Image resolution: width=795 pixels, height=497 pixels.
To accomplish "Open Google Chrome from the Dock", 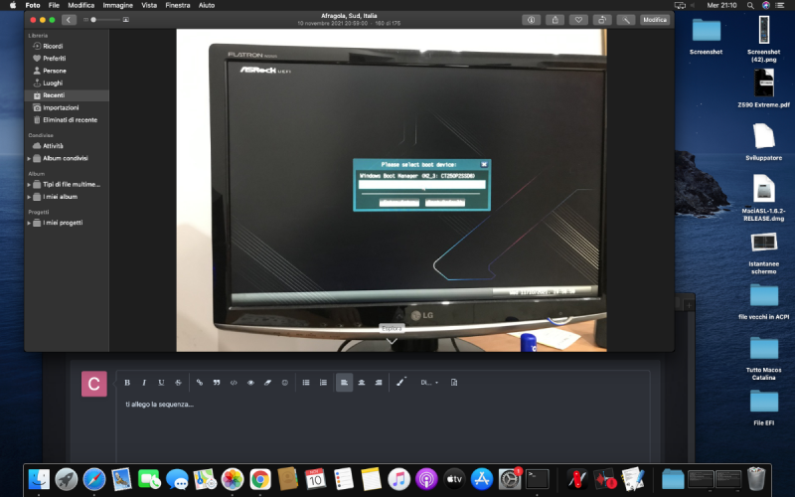I will click(x=260, y=479).
